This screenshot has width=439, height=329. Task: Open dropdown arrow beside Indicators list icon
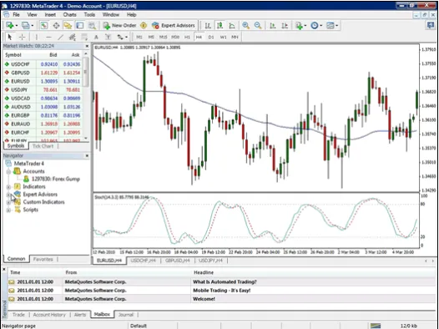pyautogui.click(x=305, y=26)
